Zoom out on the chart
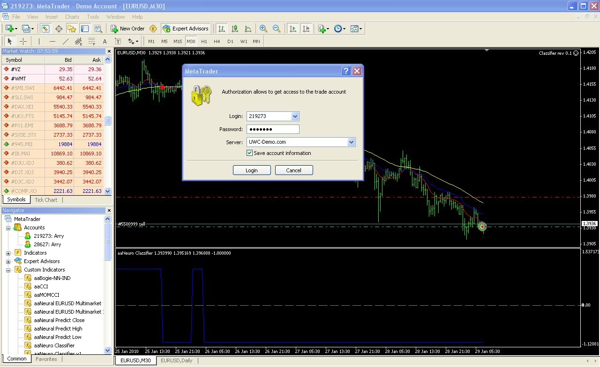The image size is (600, 367). point(277,29)
